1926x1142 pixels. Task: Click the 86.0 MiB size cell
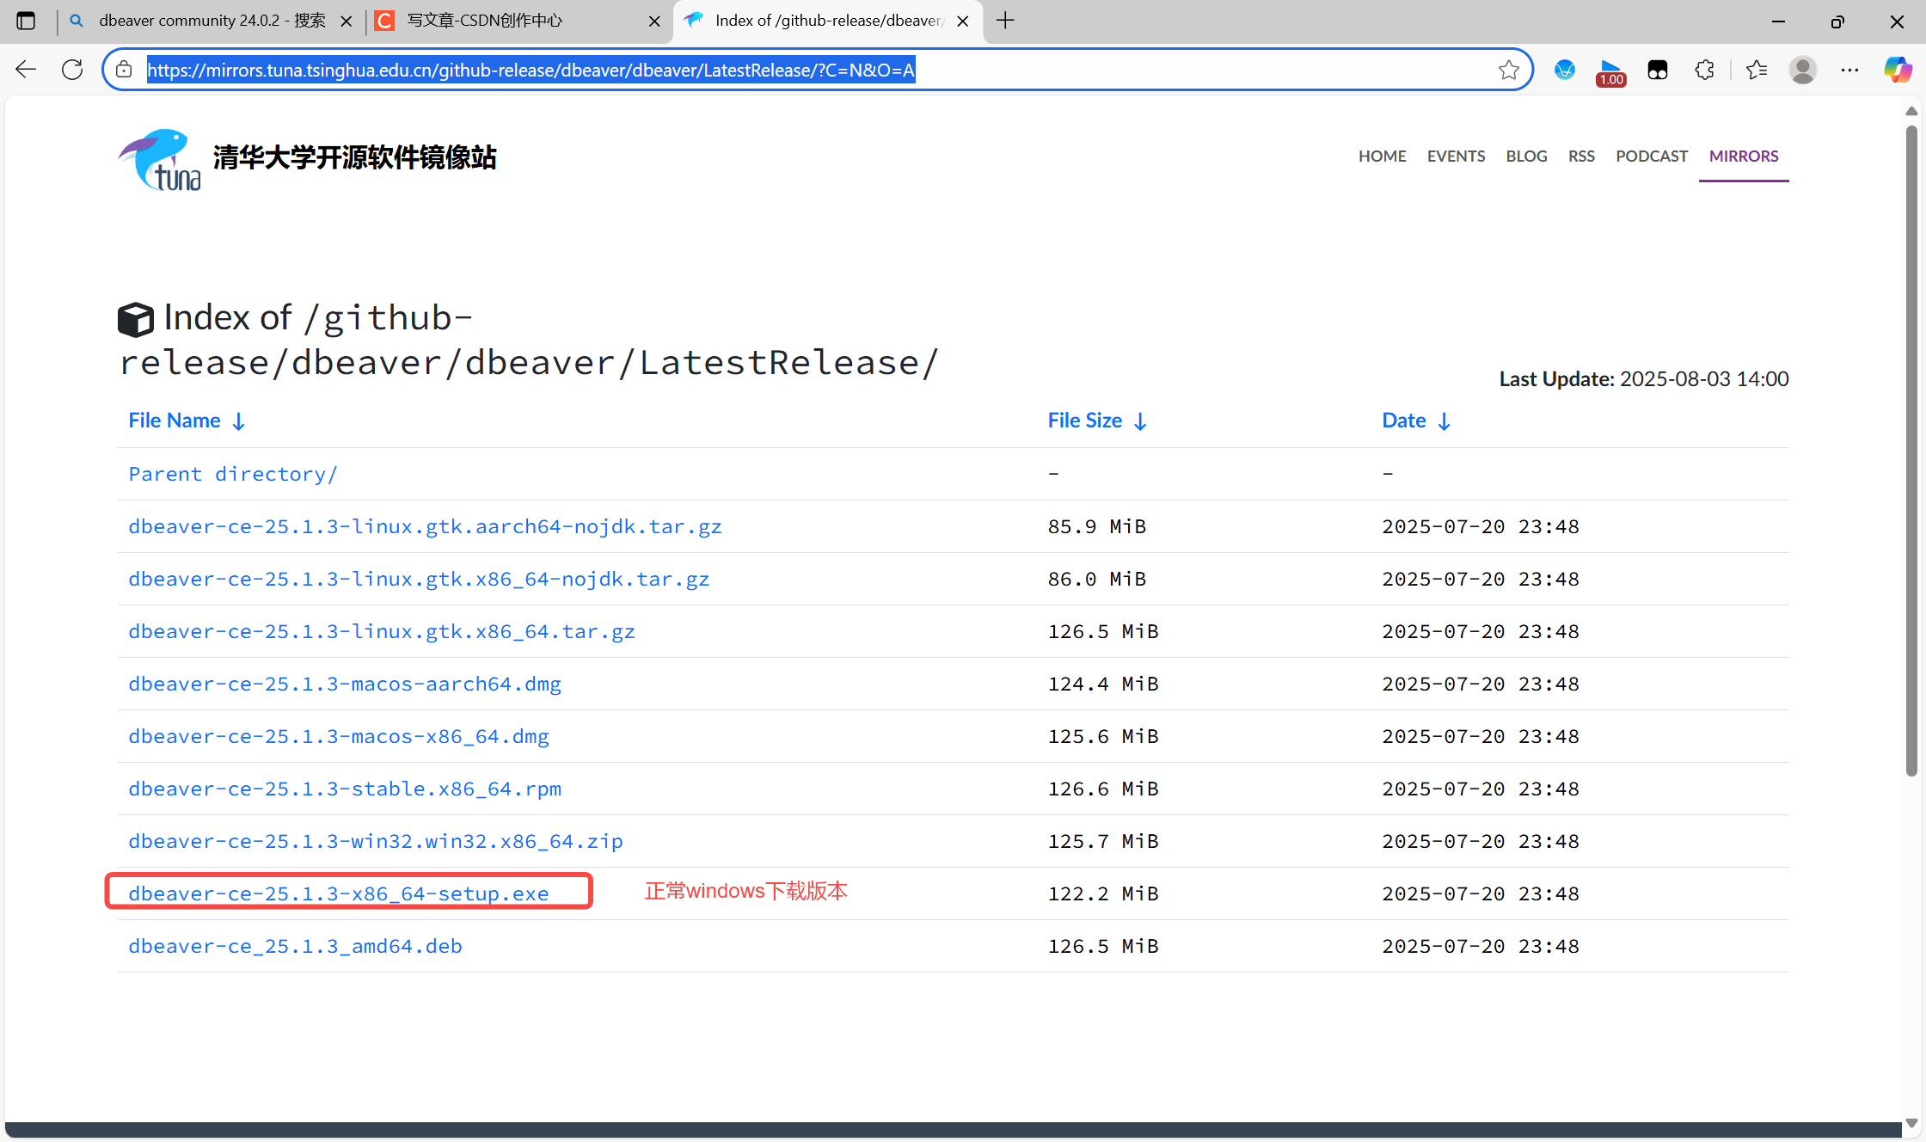1097,579
